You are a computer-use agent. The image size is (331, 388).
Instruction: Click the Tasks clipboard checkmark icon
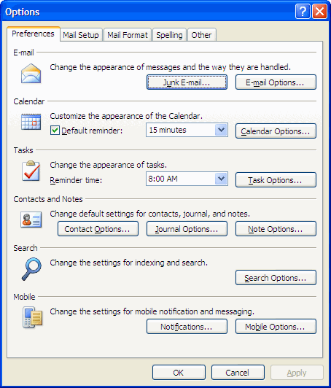(31, 171)
